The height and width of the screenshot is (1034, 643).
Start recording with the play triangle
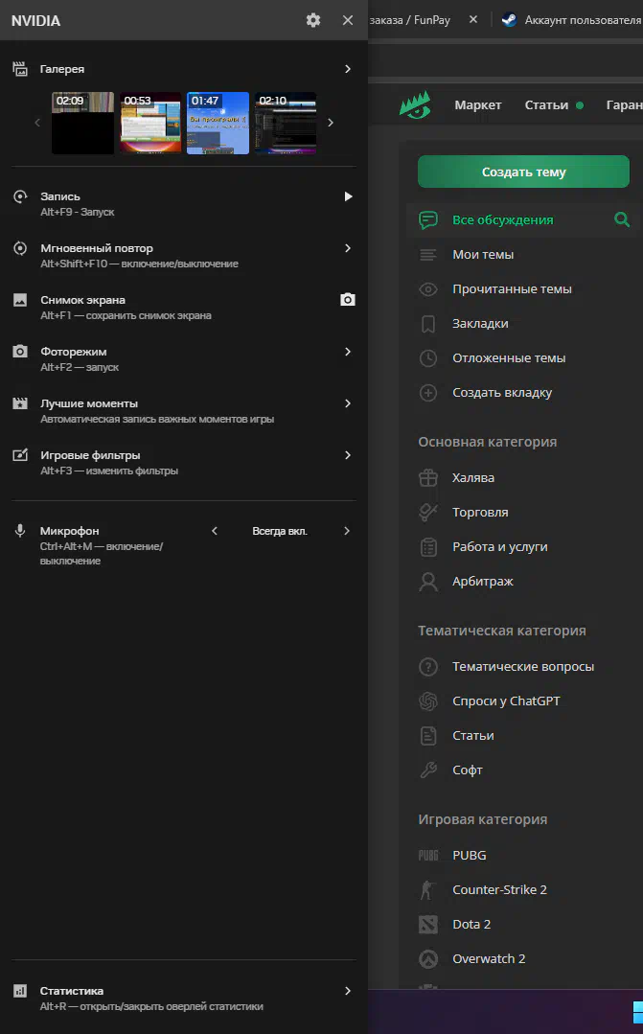click(348, 196)
